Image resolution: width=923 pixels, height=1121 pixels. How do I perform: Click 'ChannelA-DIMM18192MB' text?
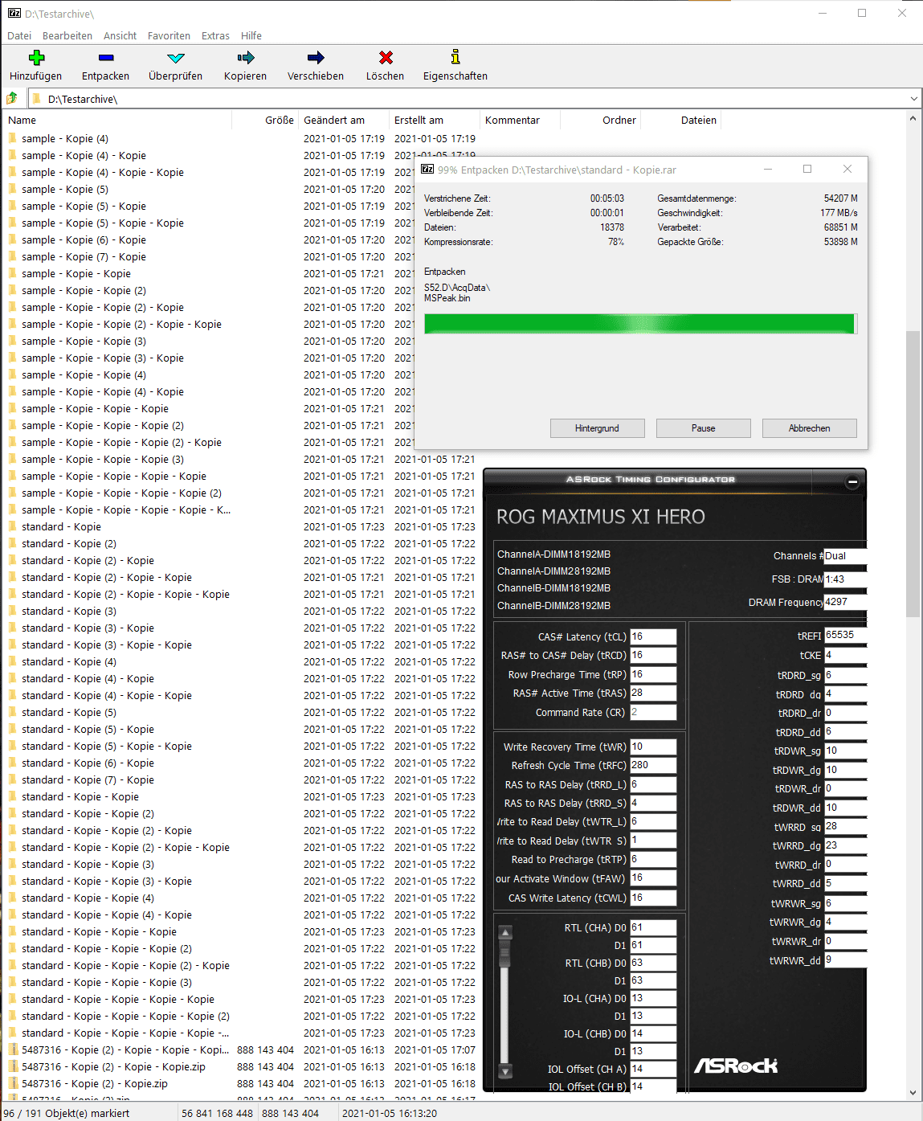click(553, 554)
